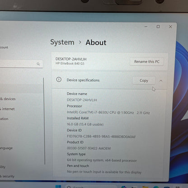Click the sidebar vertical scrollbar
Image resolution: width=188 pixels, height=188 pixels.
pyautogui.click(x=44, y=121)
